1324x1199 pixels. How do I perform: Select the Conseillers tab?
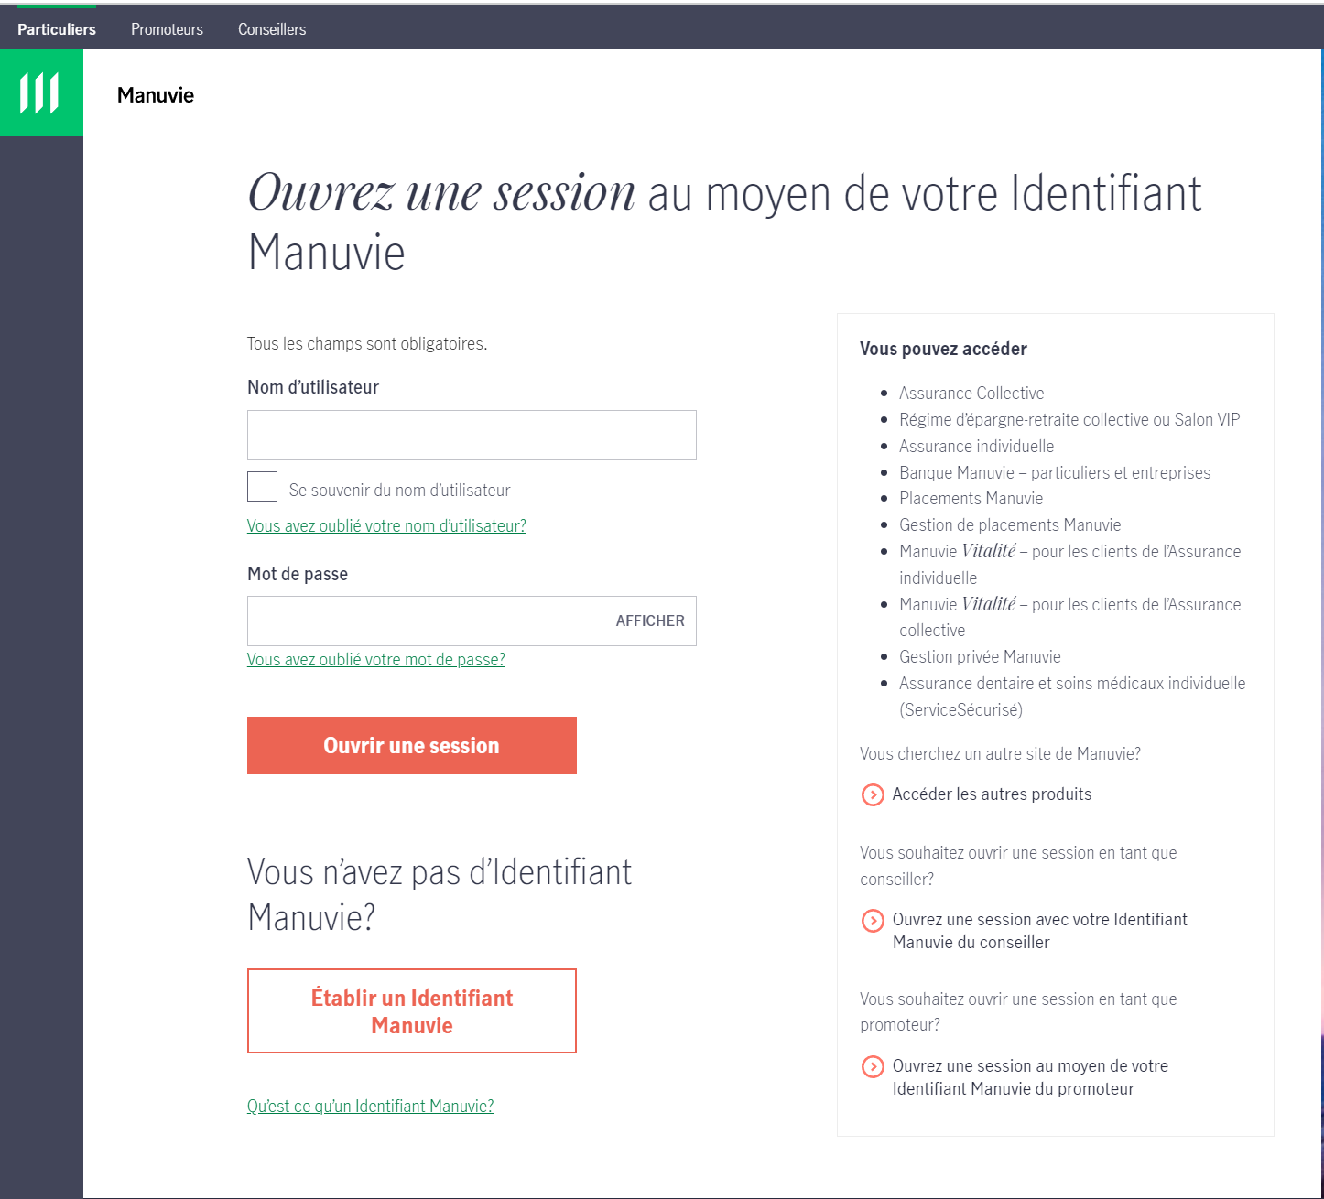[272, 29]
